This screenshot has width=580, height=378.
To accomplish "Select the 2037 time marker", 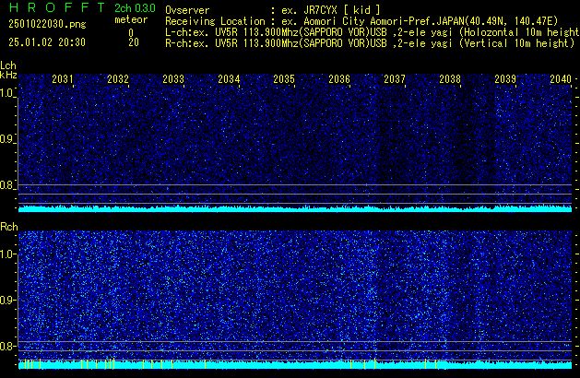I will tap(395, 79).
